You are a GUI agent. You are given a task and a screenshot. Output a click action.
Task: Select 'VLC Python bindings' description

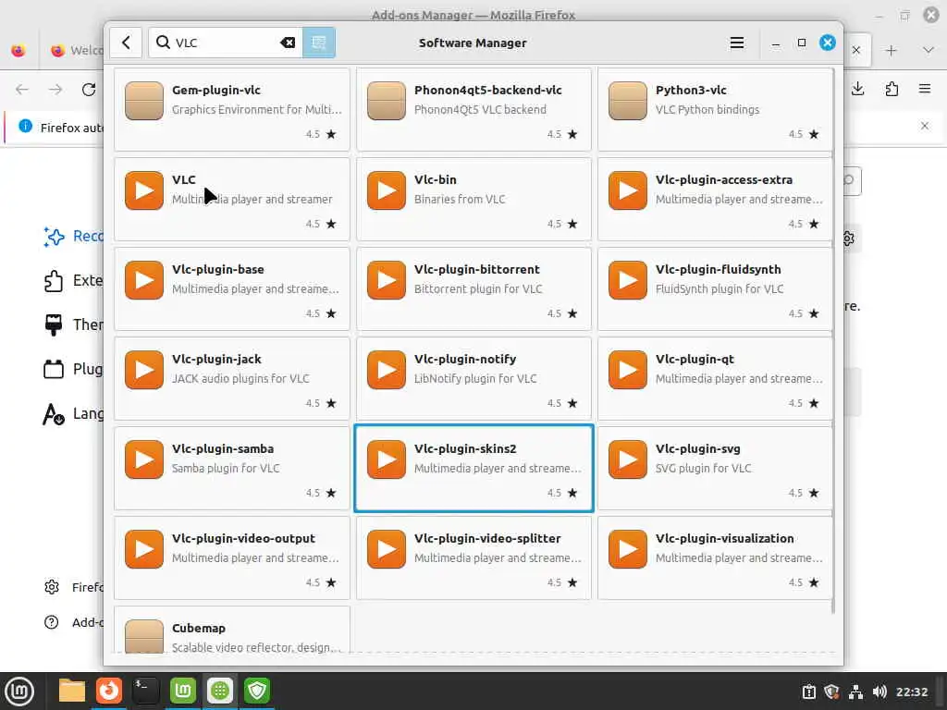click(707, 109)
